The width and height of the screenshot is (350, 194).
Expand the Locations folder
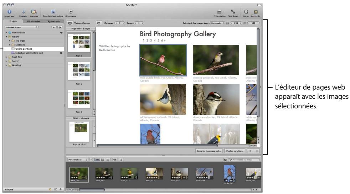(x=9, y=45)
